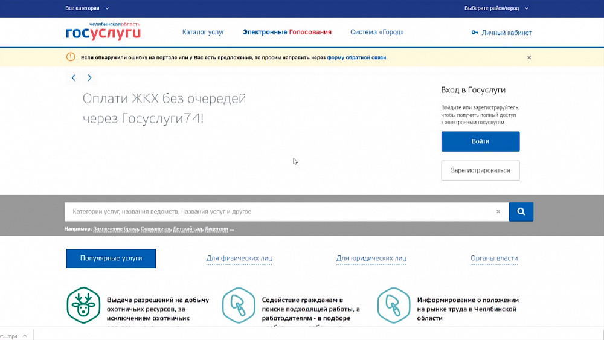Open Выдача разрешений на добычу охотничьих ресурсов
Screen dimensions: 604x340
point(158,309)
